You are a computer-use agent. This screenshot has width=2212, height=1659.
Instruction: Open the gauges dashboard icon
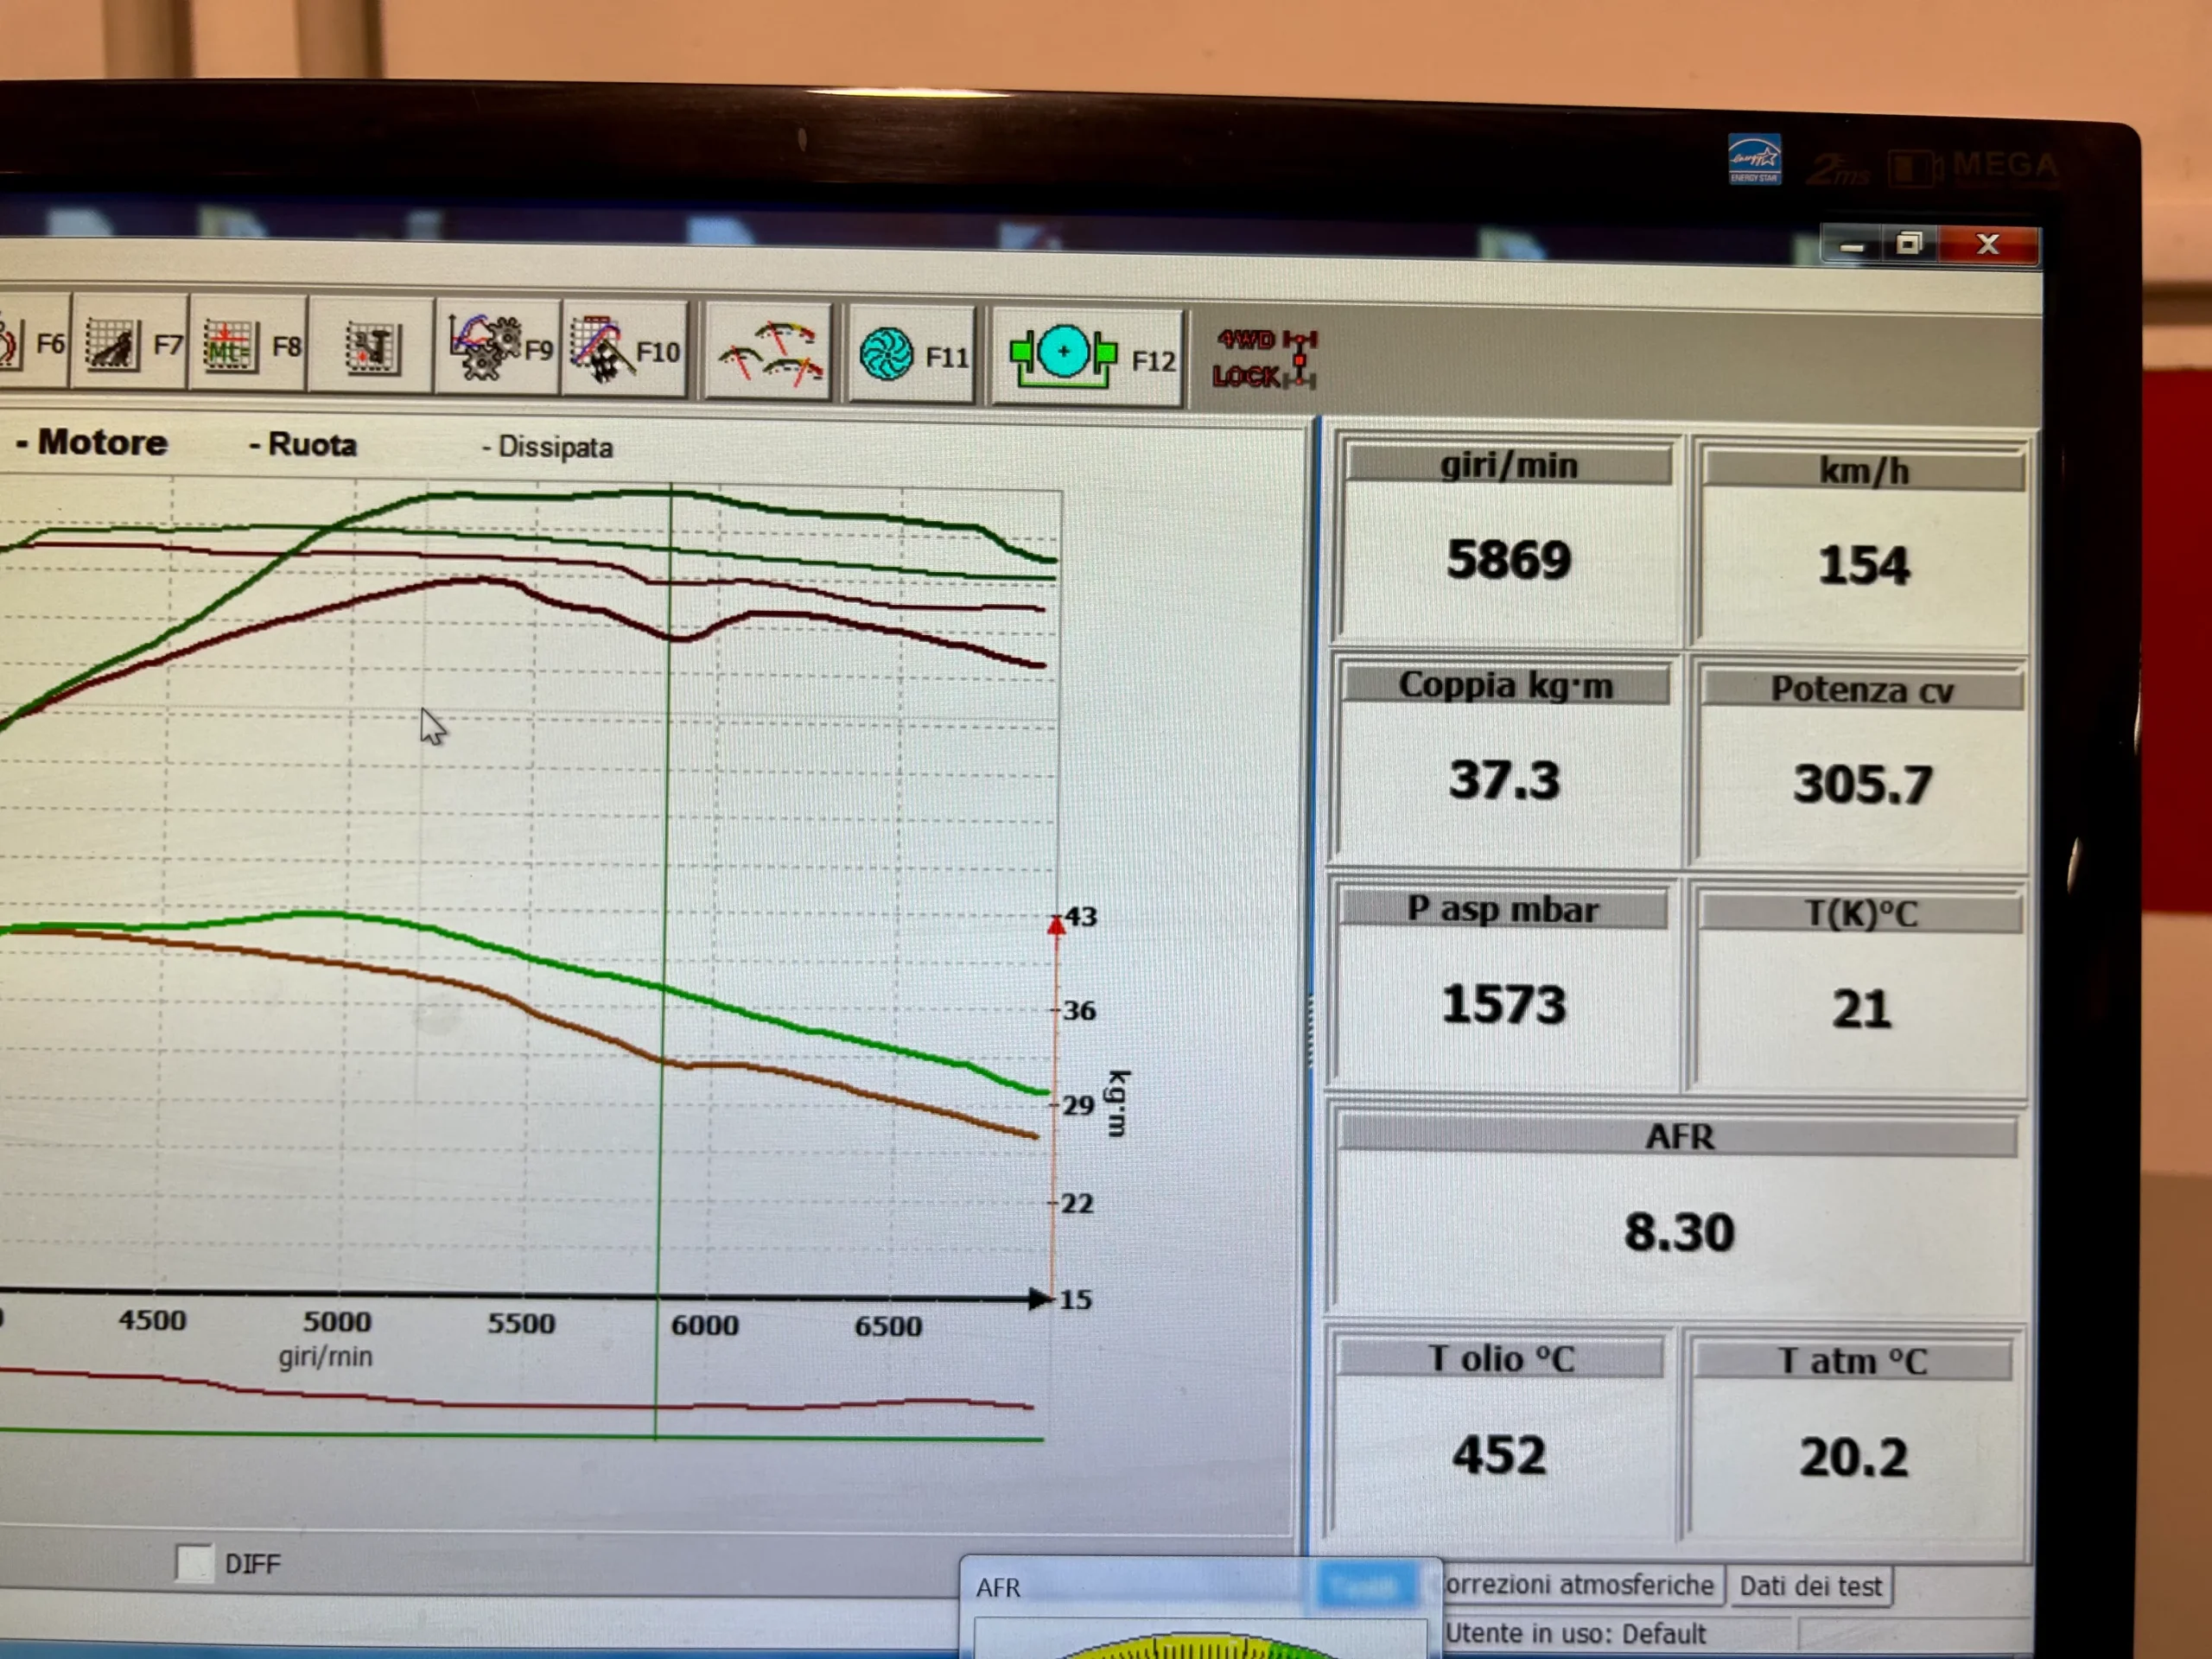coord(769,354)
